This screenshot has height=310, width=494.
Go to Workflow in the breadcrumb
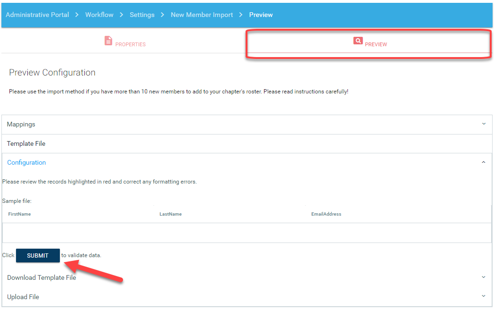[x=99, y=15]
